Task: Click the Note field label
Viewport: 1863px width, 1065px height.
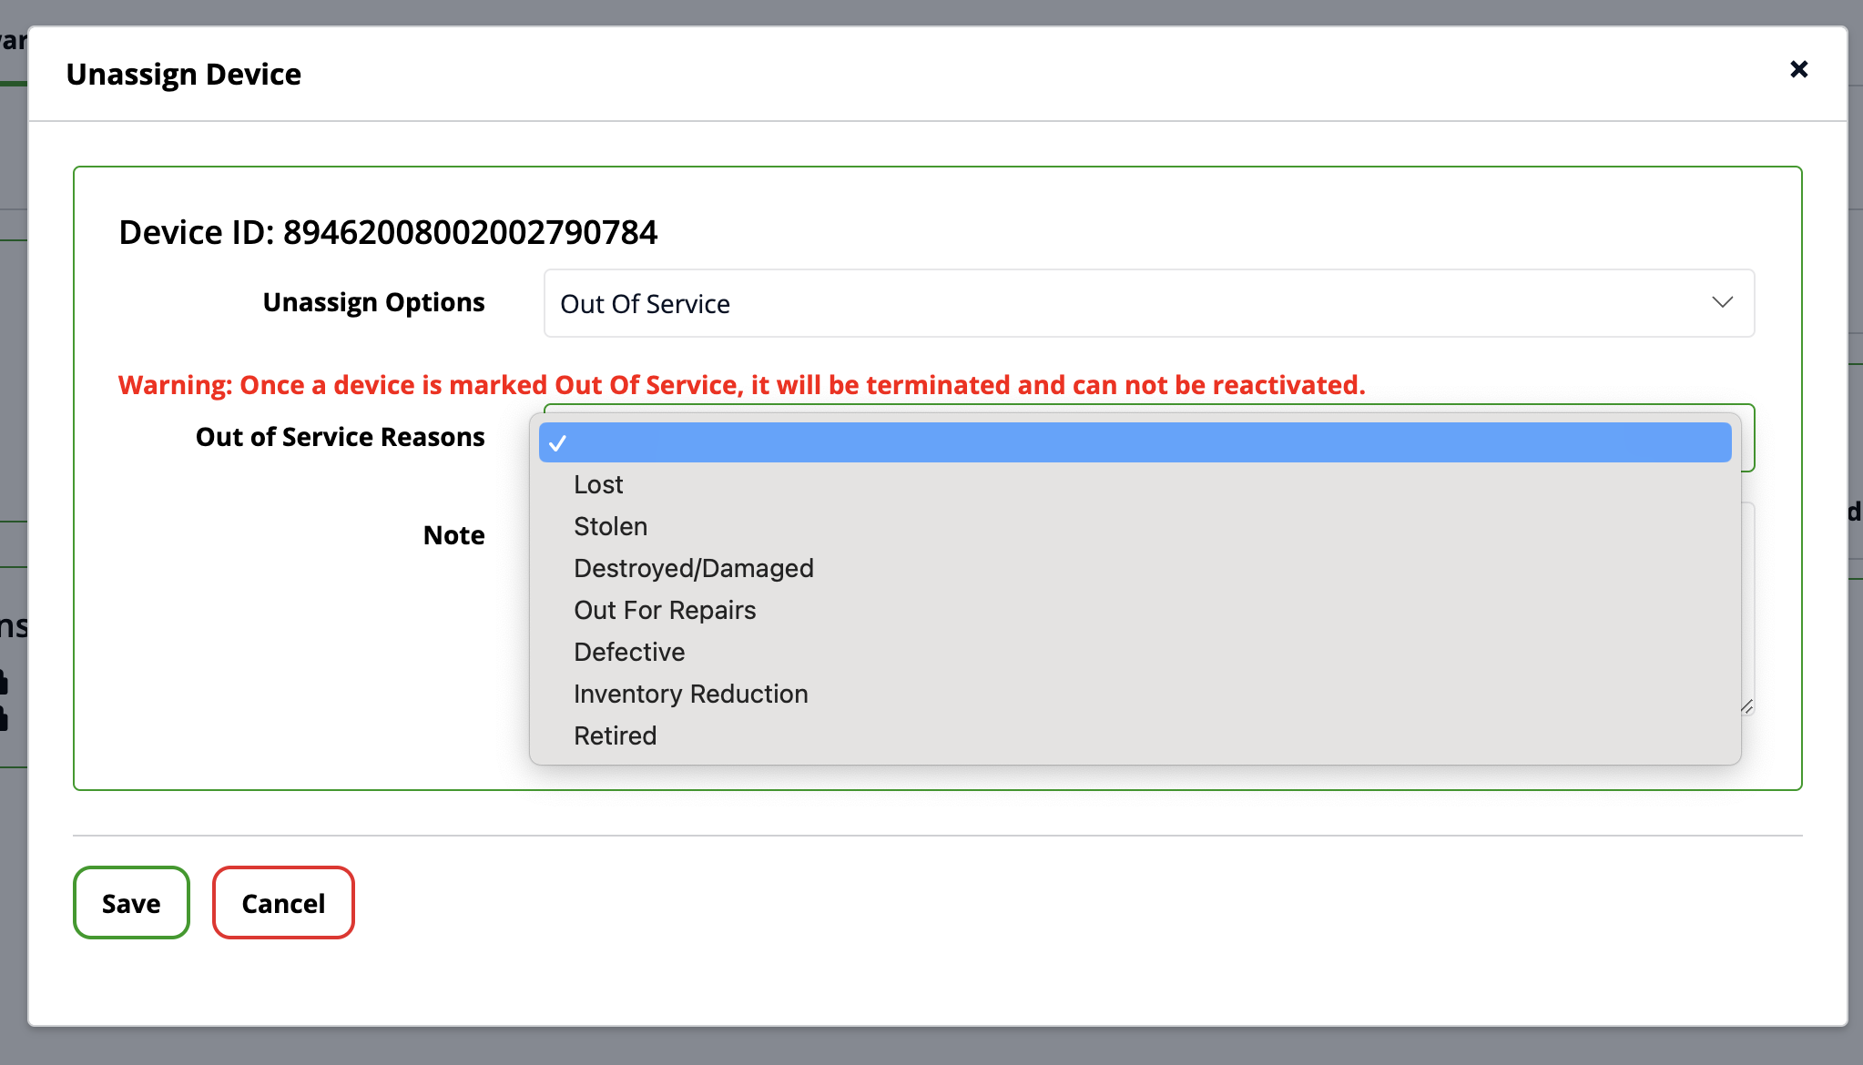Action: (453, 535)
